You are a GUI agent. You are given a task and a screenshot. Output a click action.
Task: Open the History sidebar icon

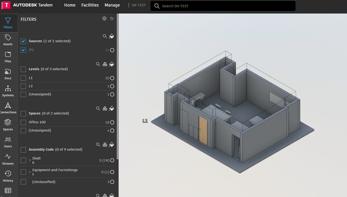pos(8,176)
